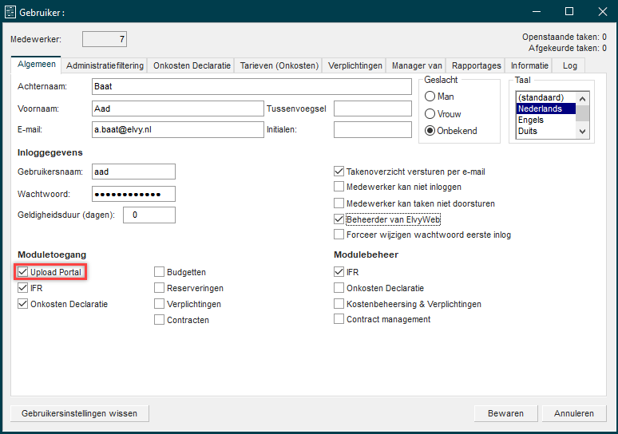Click the Taal list scrollbar thumb

pos(583,113)
